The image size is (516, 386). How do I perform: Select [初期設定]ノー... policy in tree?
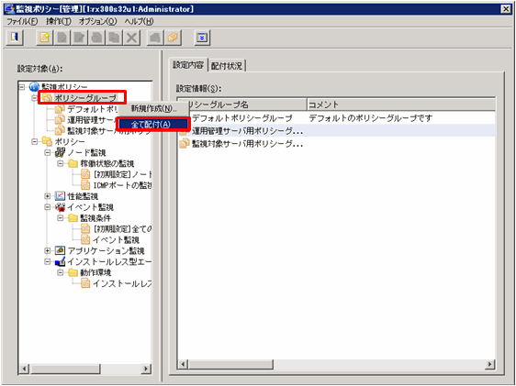(117, 174)
